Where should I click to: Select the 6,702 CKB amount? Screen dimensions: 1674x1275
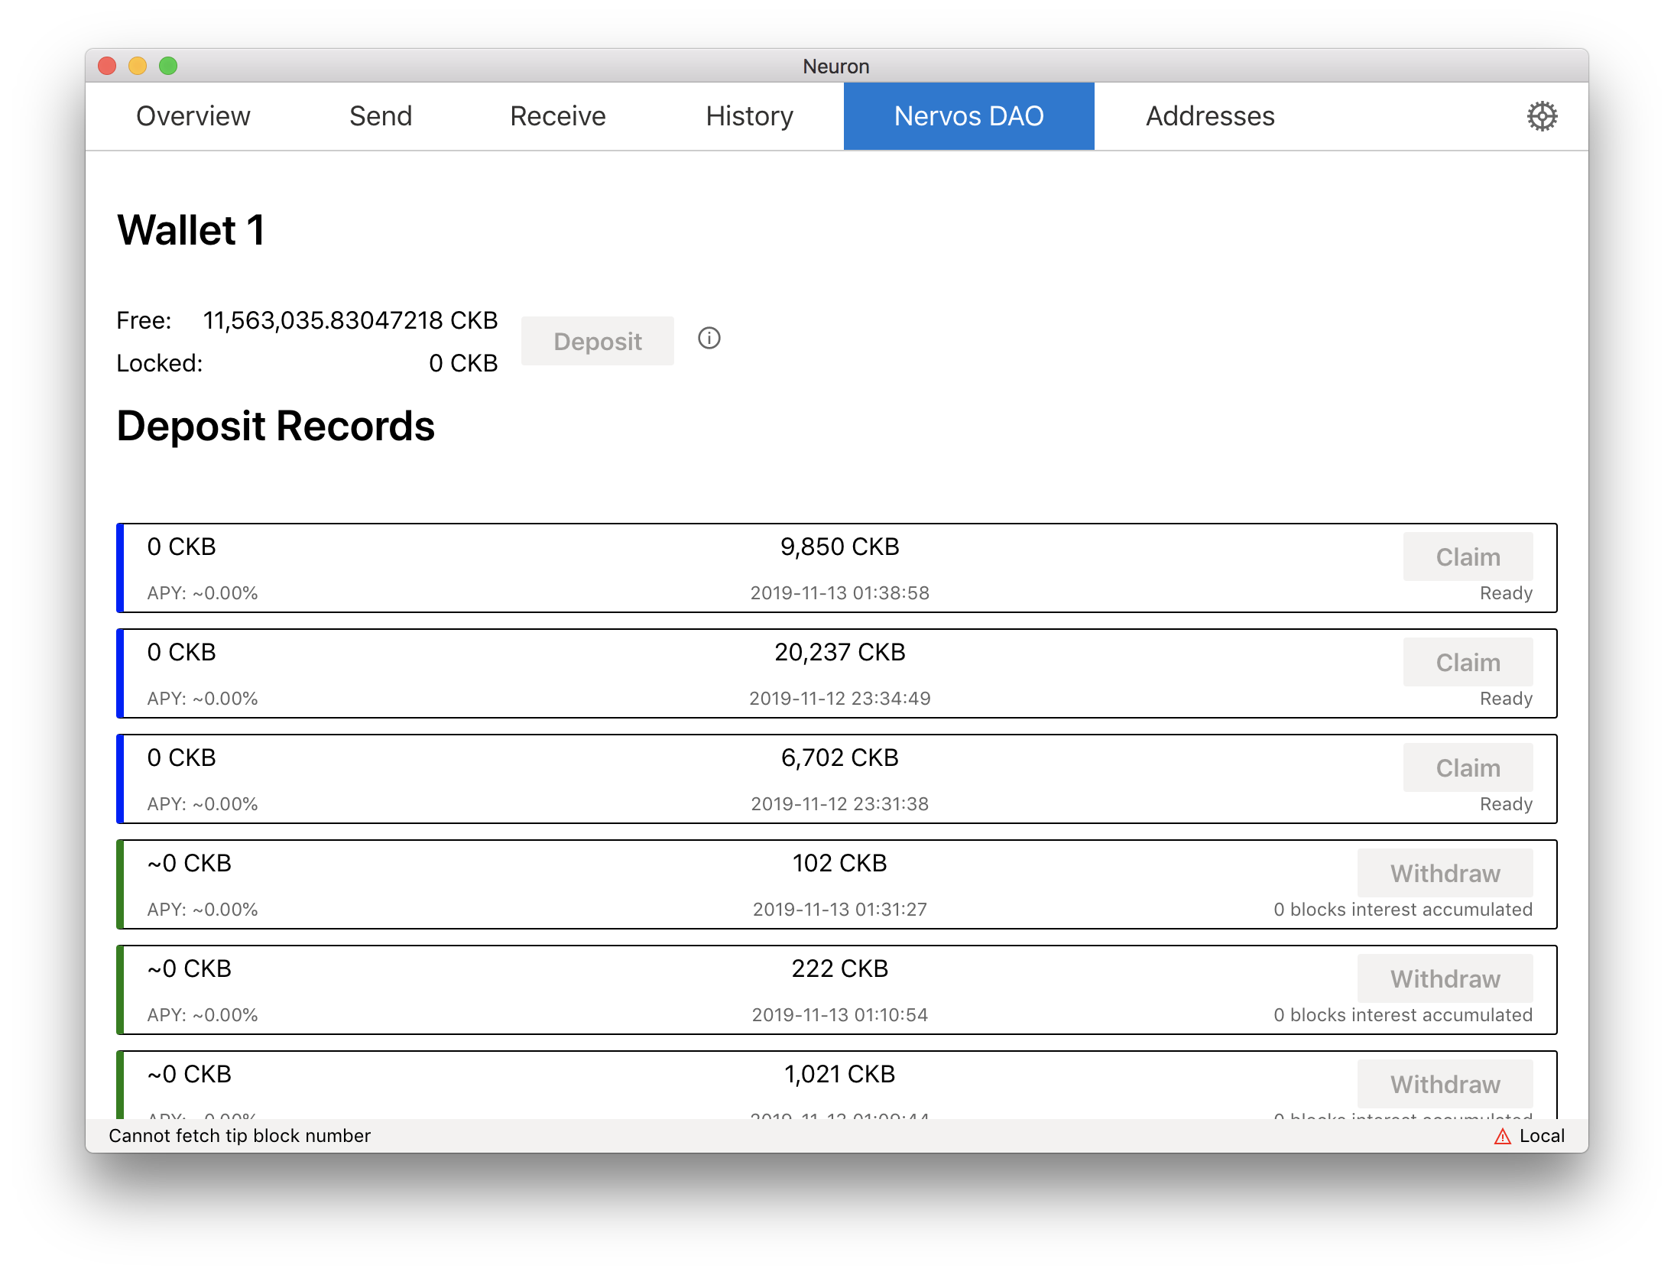pos(839,758)
